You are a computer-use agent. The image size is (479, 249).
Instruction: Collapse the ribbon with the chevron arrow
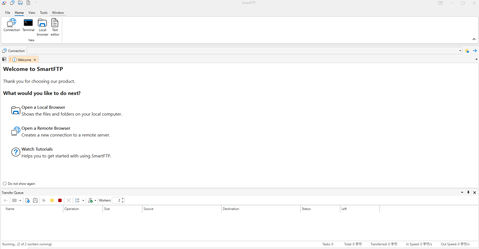[474, 39]
